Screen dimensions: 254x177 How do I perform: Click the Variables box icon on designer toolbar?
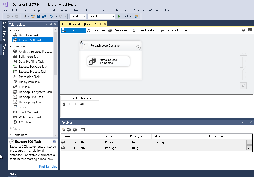point(243,30)
